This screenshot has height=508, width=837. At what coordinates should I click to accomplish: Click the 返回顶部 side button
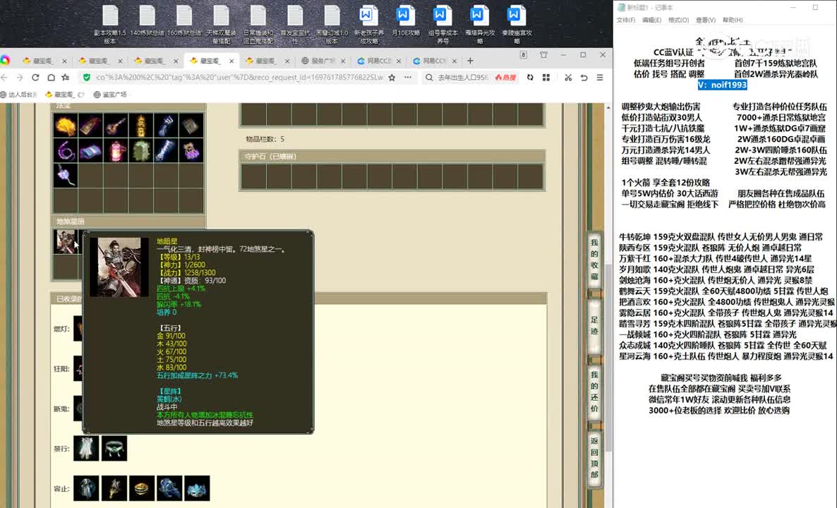pyautogui.click(x=594, y=458)
